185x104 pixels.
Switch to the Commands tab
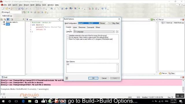(x=90, y=27)
